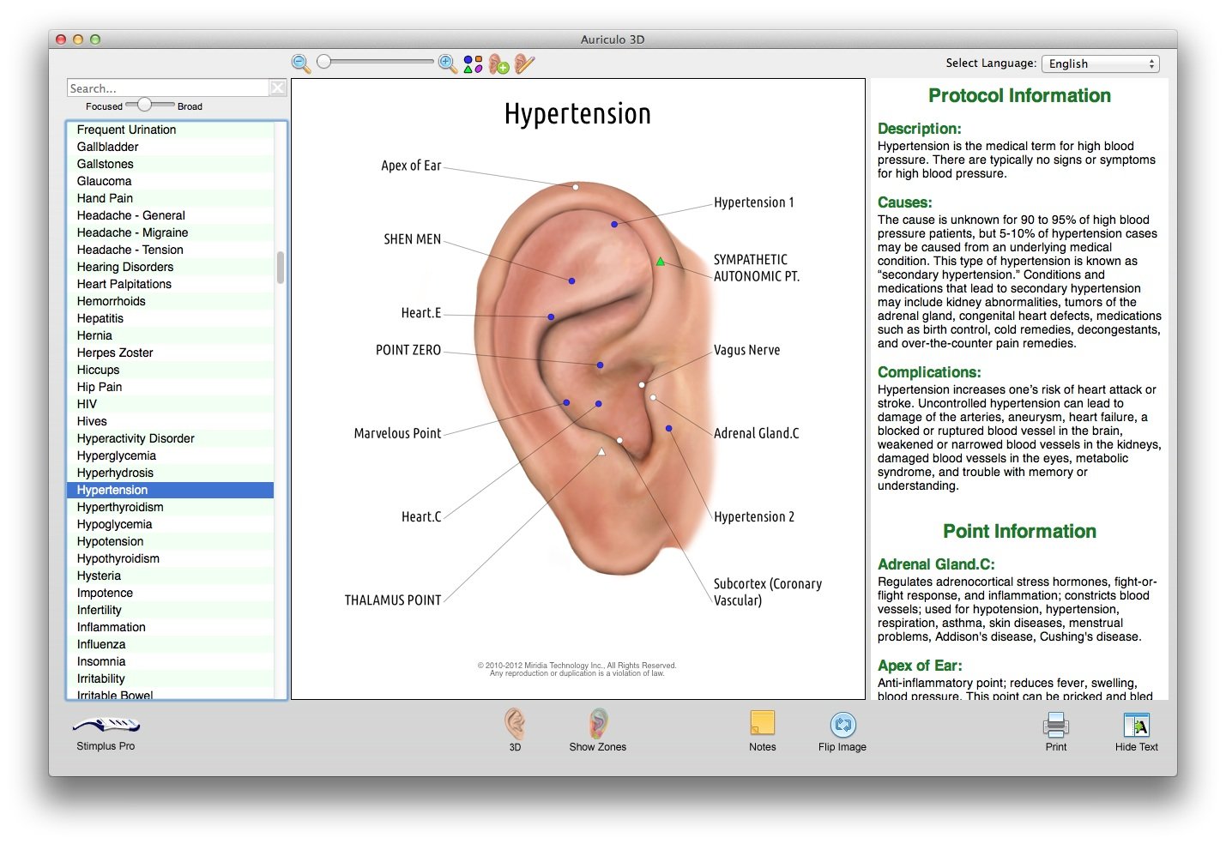Select Headache - Migraine from the list
The height and width of the screenshot is (844, 1226).
(x=132, y=232)
